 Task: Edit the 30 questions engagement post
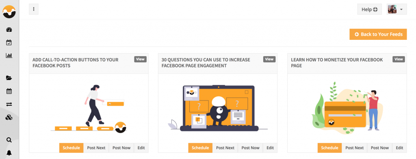pyautogui.click(x=270, y=148)
